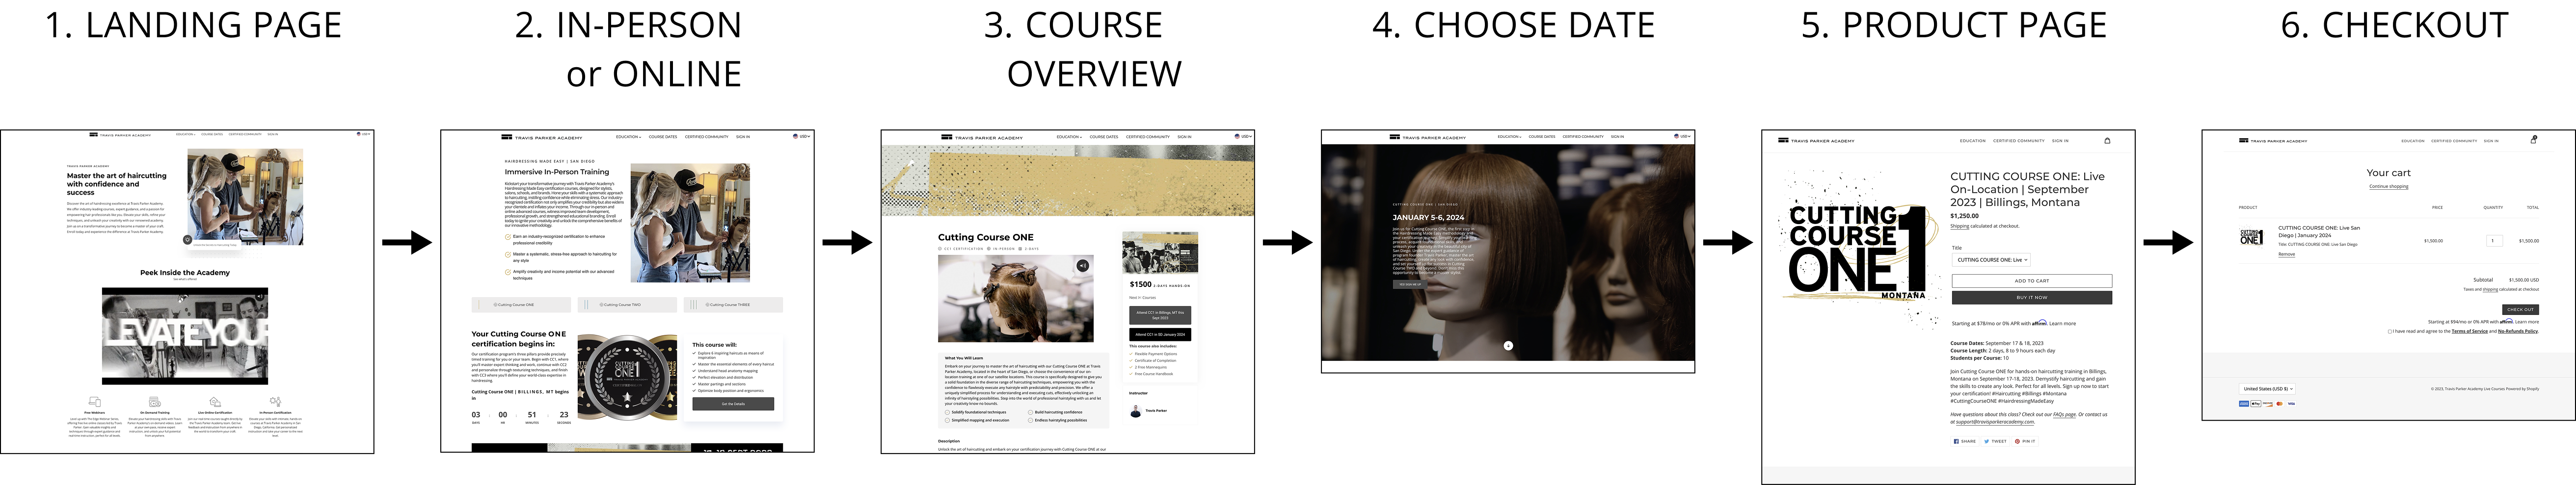Click the YES! SIGN ME UP button

(x=1409, y=285)
